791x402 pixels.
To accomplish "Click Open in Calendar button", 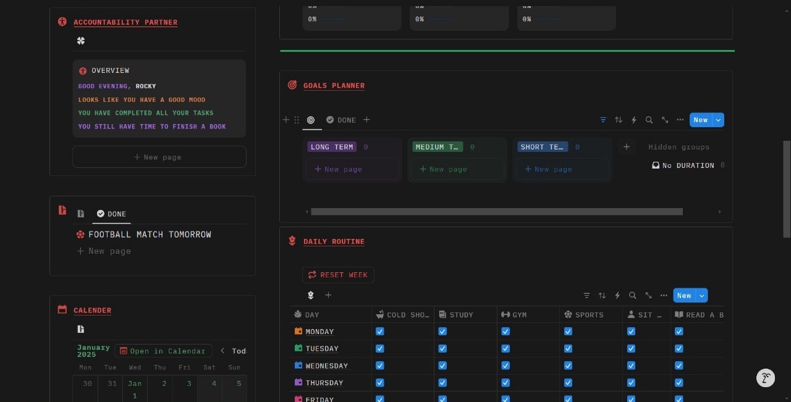I will [163, 351].
